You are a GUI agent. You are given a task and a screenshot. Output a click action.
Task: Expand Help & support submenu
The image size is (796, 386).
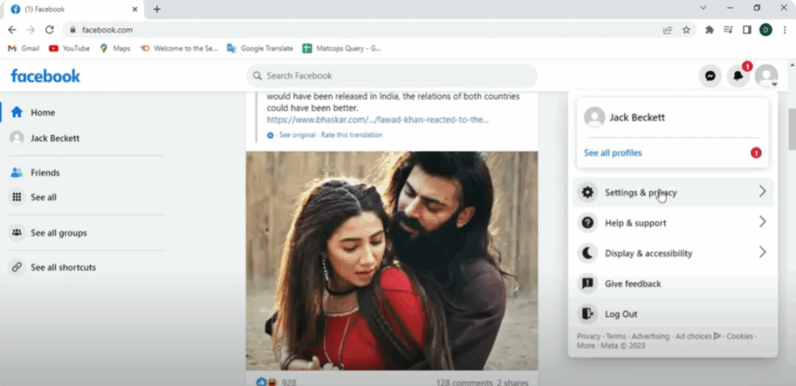(762, 222)
